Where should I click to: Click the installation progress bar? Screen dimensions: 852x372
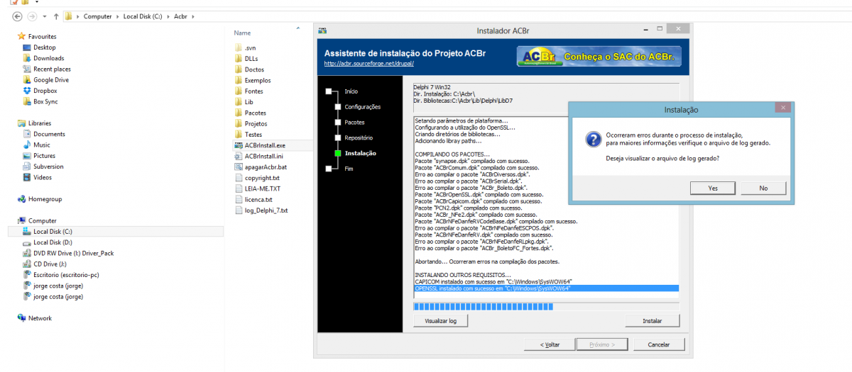click(546, 306)
